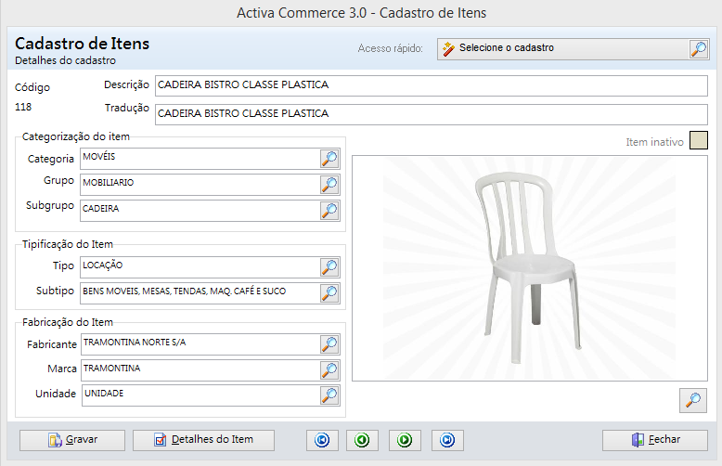Navigate to the previous record

(362, 440)
